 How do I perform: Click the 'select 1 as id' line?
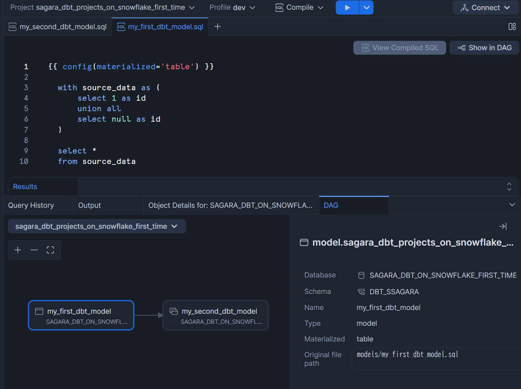(112, 98)
